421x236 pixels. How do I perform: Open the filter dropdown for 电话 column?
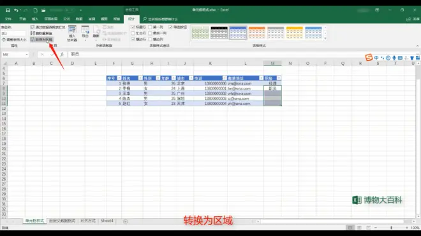[x=225, y=78]
